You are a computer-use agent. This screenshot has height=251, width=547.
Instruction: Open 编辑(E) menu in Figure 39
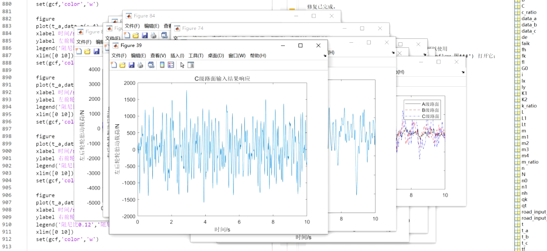138,55
